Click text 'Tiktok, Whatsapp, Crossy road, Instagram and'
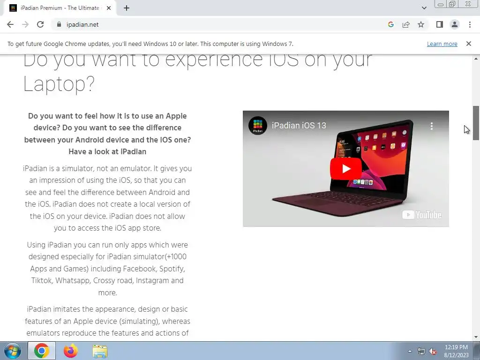This screenshot has height=360, width=480. 107,280
